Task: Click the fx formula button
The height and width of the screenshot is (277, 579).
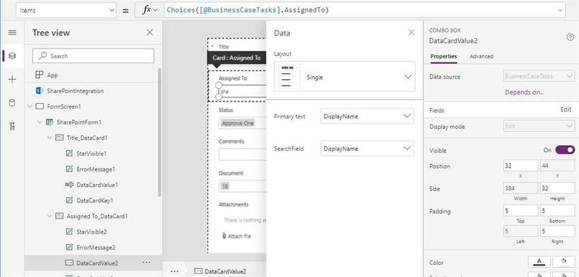Action: coord(150,10)
